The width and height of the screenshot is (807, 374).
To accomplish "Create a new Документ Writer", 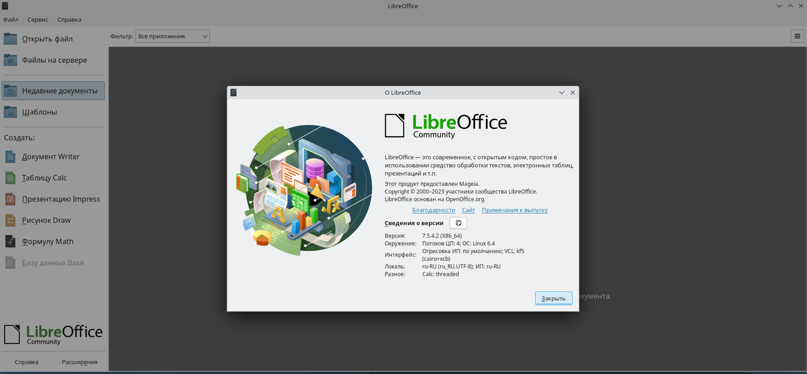I will [x=53, y=157].
